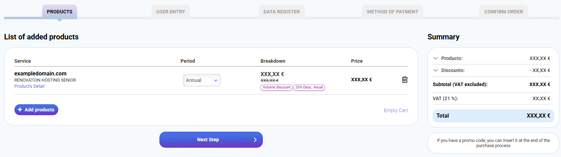This screenshot has width=561, height=157.
Task: Click the Volume discount tag
Action: click(x=277, y=87)
